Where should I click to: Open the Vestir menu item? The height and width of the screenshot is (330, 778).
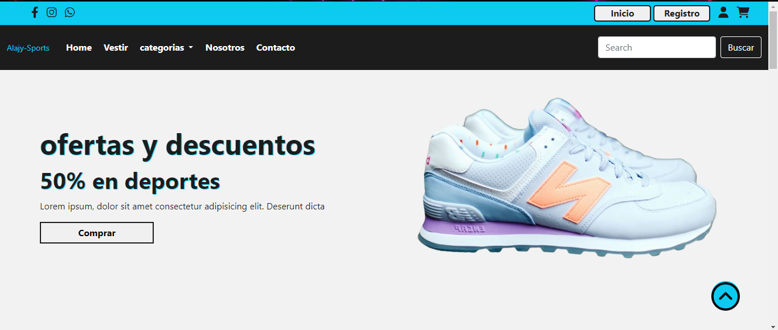point(116,48)
